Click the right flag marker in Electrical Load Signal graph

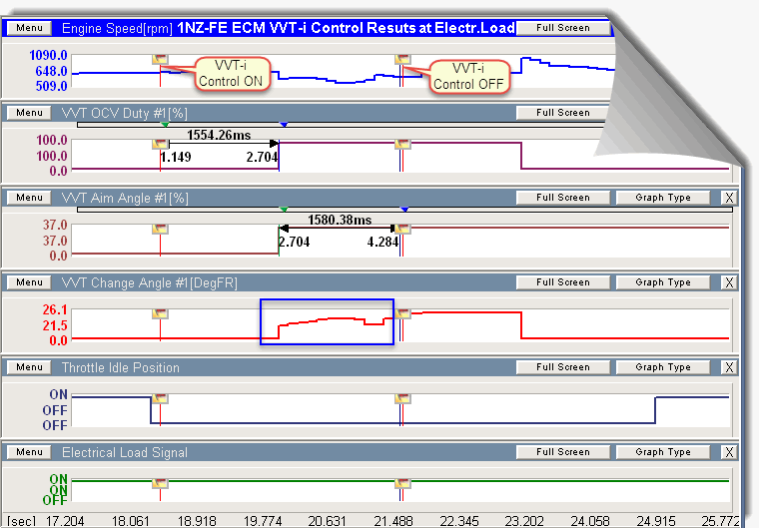click(401, 483)
